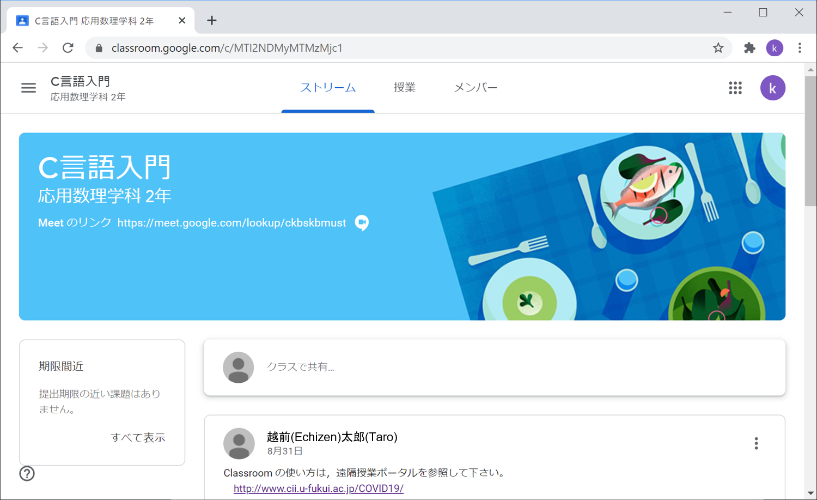The height and width of the screenshot is (500, 817).
Task: Open a new browser tab
Action: click(x=212, y=21)
